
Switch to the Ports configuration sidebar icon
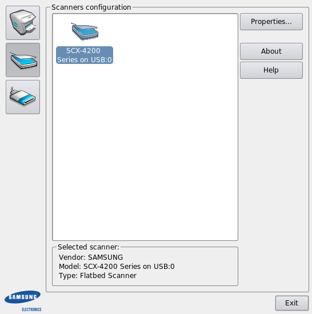(23, 97)
